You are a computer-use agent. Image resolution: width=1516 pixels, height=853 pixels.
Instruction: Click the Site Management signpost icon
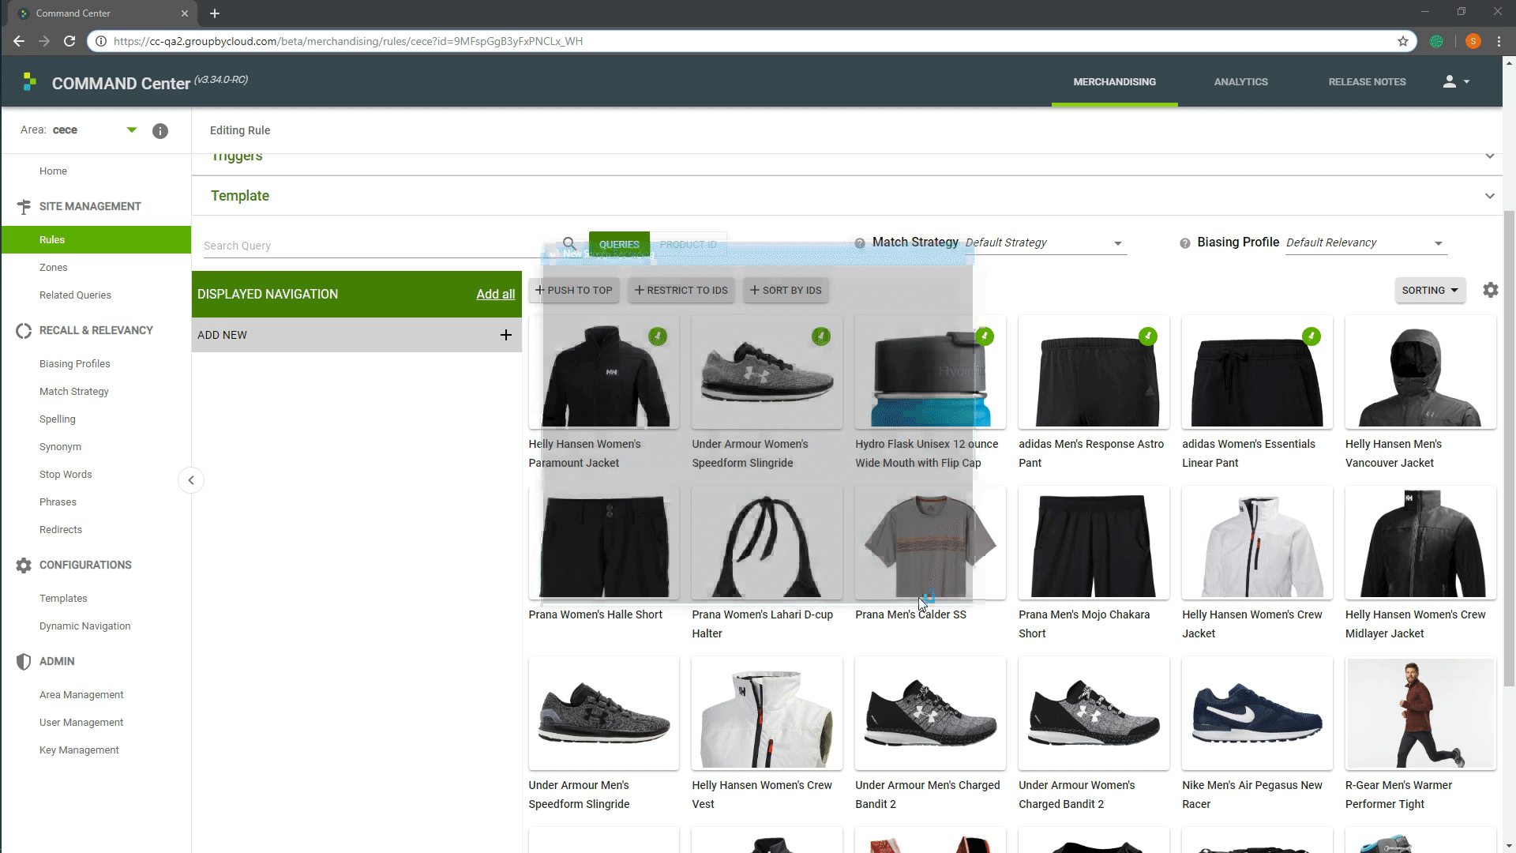(x=24, y=207)
